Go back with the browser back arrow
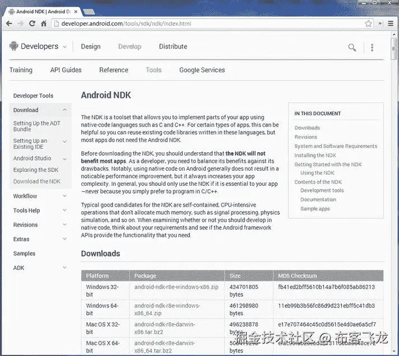This screenshot has width=399, height=356. coord(9,24)
